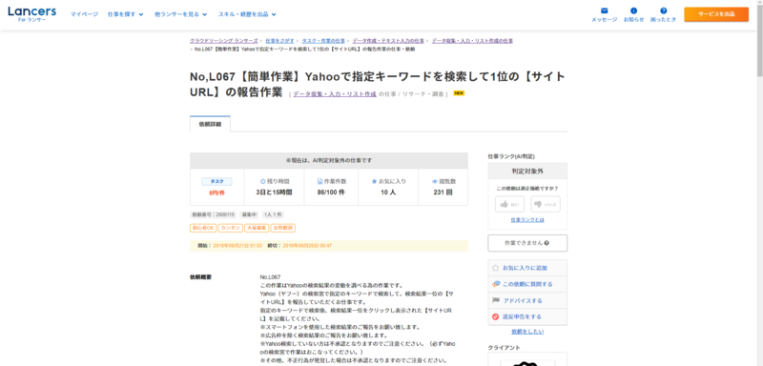Viewport: 763px width, 366px height.
Task: Go to マイページ in the top menu
Action: point(84,14)
